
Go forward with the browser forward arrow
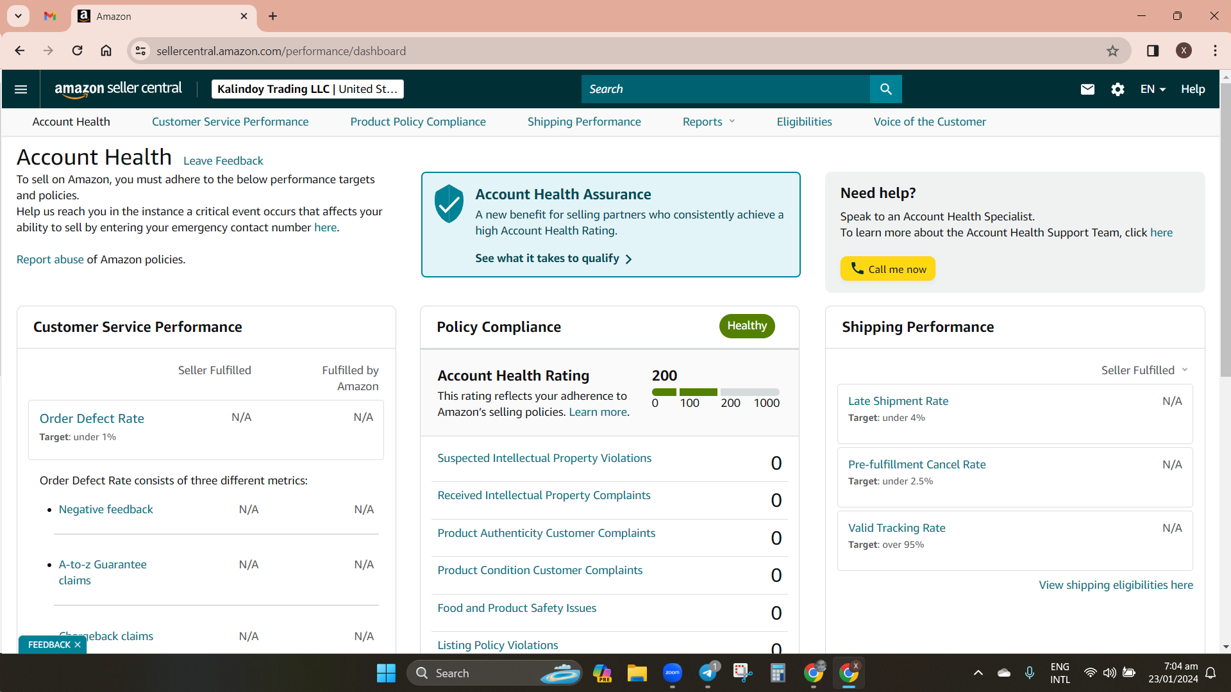(x=48, y=51)
